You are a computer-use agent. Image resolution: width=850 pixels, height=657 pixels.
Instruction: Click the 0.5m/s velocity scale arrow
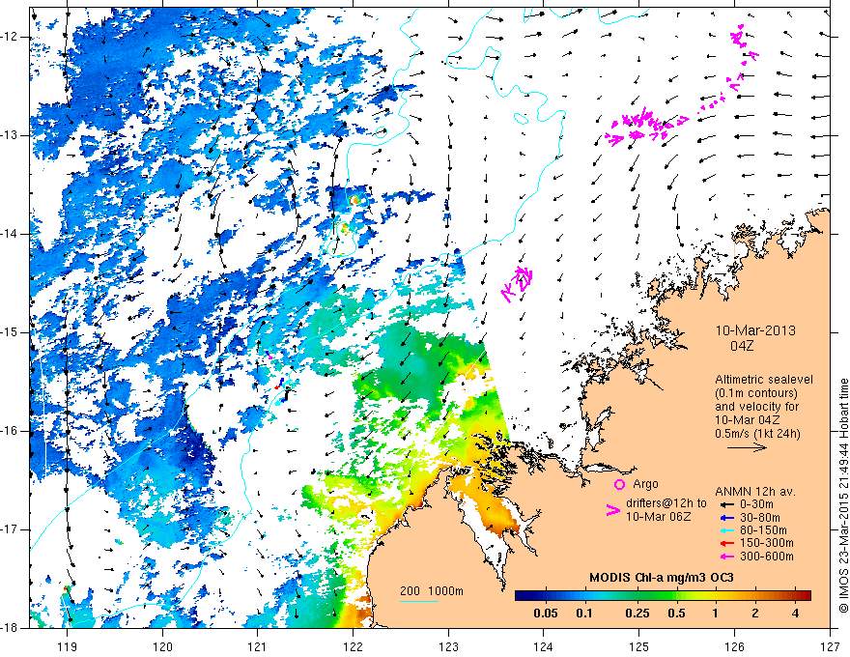point(747,447)
